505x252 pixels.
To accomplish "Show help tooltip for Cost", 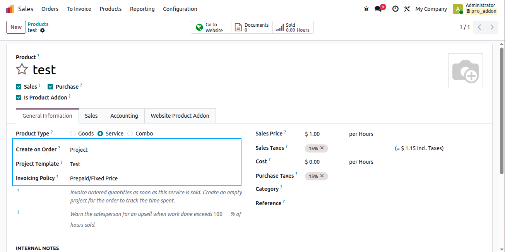I will pyautogui.click(x=269, y=160).
